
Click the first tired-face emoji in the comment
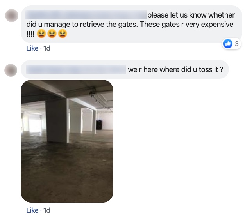click(x=41, y=34)
